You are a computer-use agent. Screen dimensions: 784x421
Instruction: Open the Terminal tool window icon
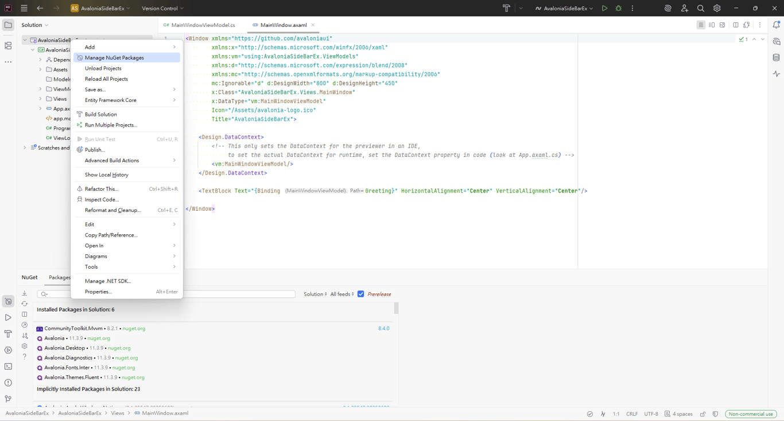(x=8, y=367)
